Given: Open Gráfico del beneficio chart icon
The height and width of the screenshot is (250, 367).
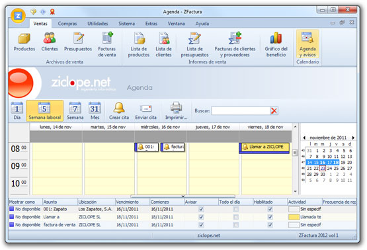Looking at the screenshot, I should tap(276, 38).
